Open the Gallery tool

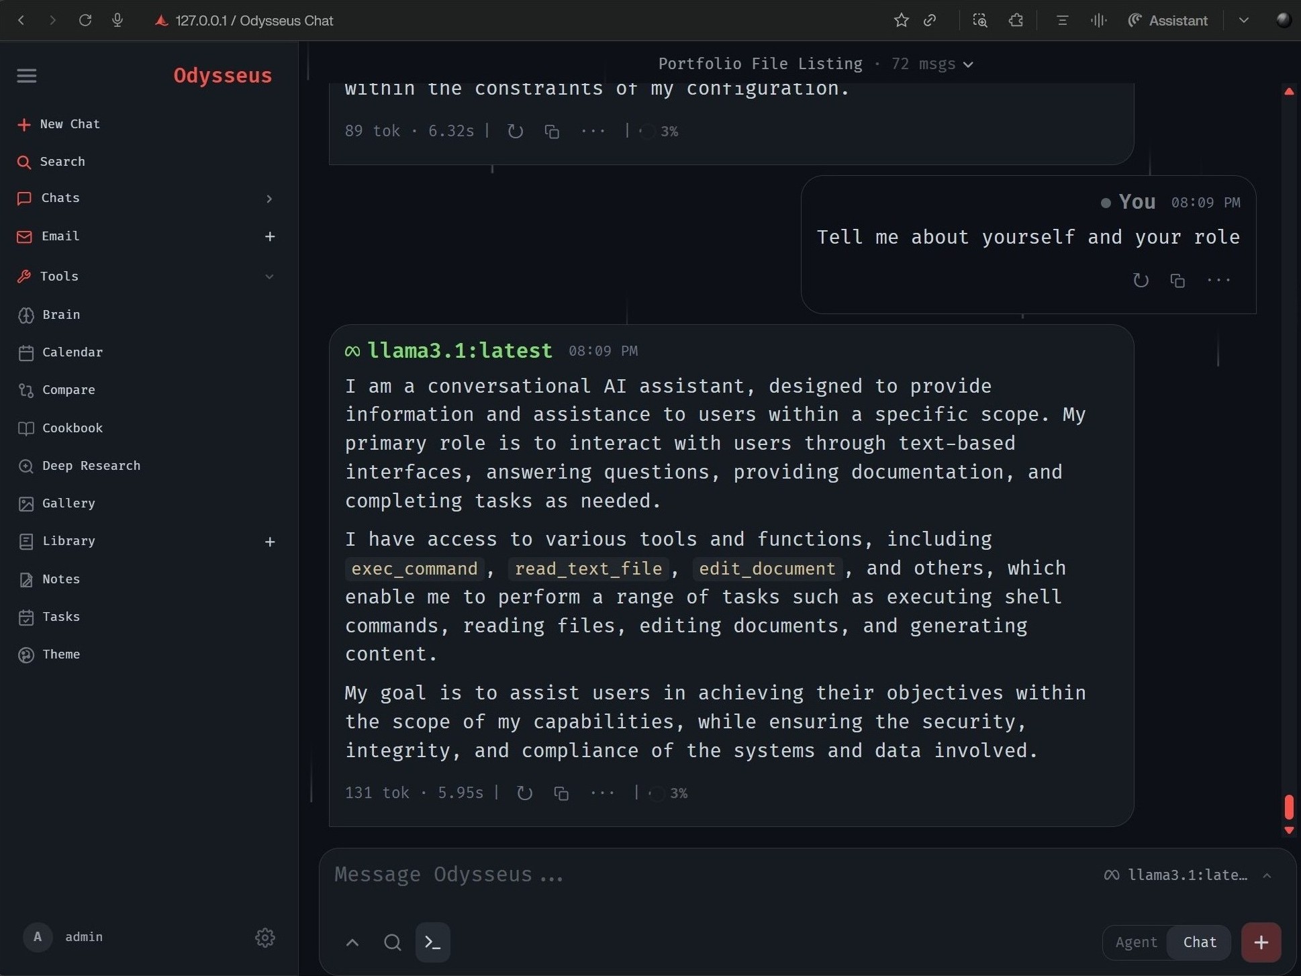click(x=57, y=503)
